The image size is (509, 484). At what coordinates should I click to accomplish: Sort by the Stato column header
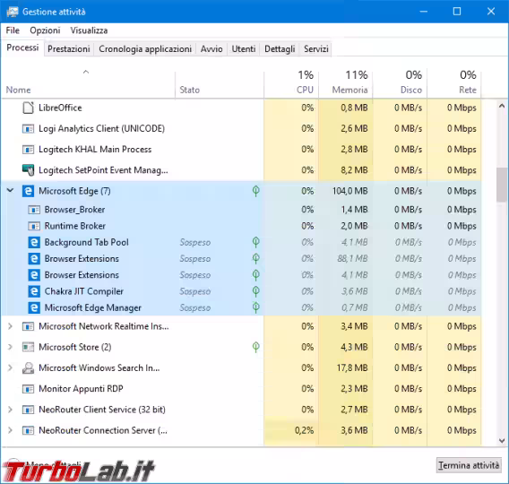220,83
